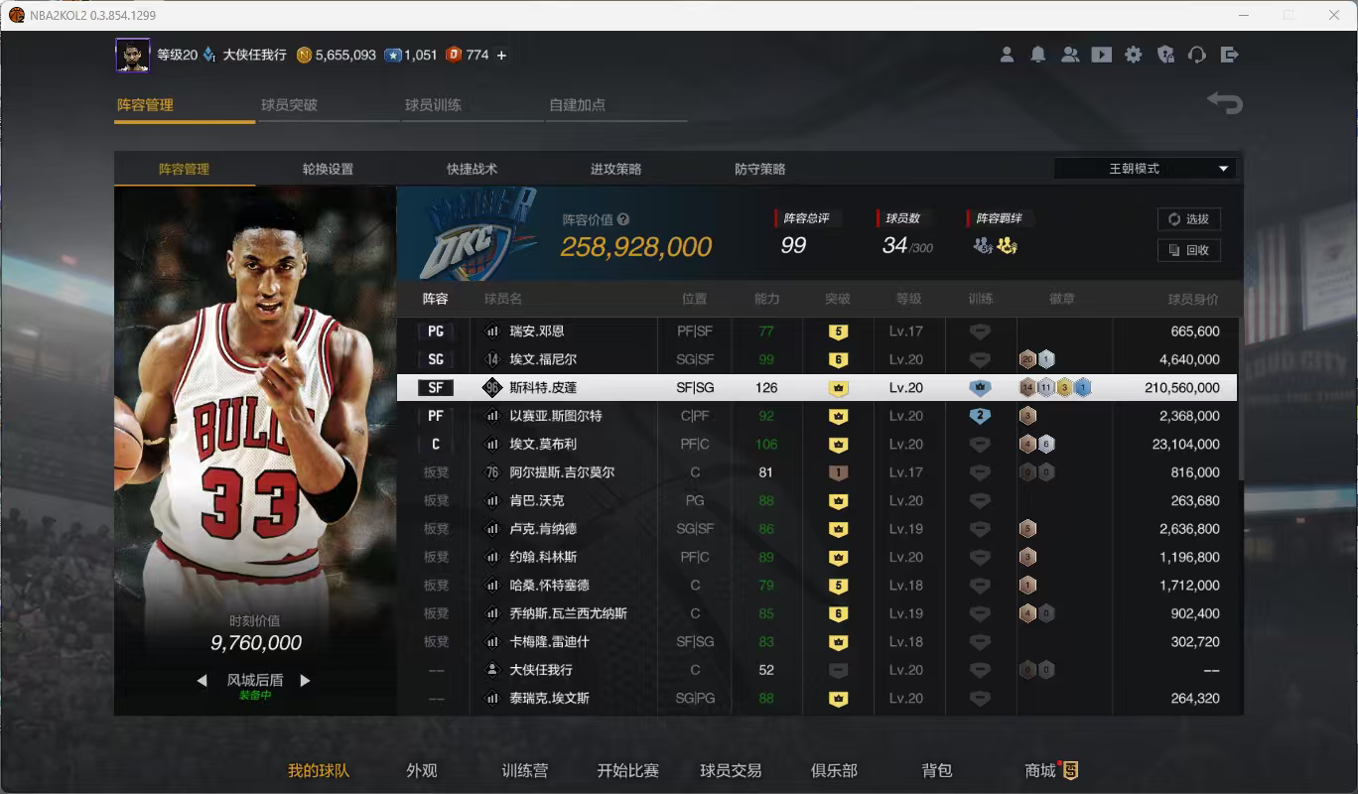Open 背包 in the bottom navigation
The height and width of the screenshot is (794, 1358).
click(937, 770)
